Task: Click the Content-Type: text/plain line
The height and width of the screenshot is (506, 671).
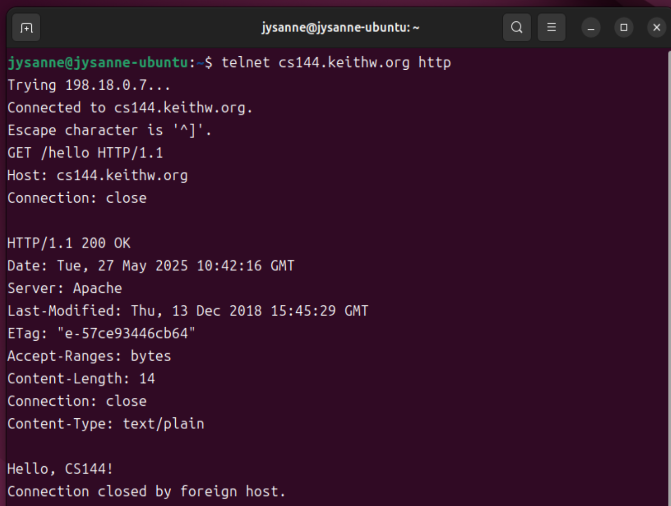Action: pyautogui.click(x=106, y=424)
